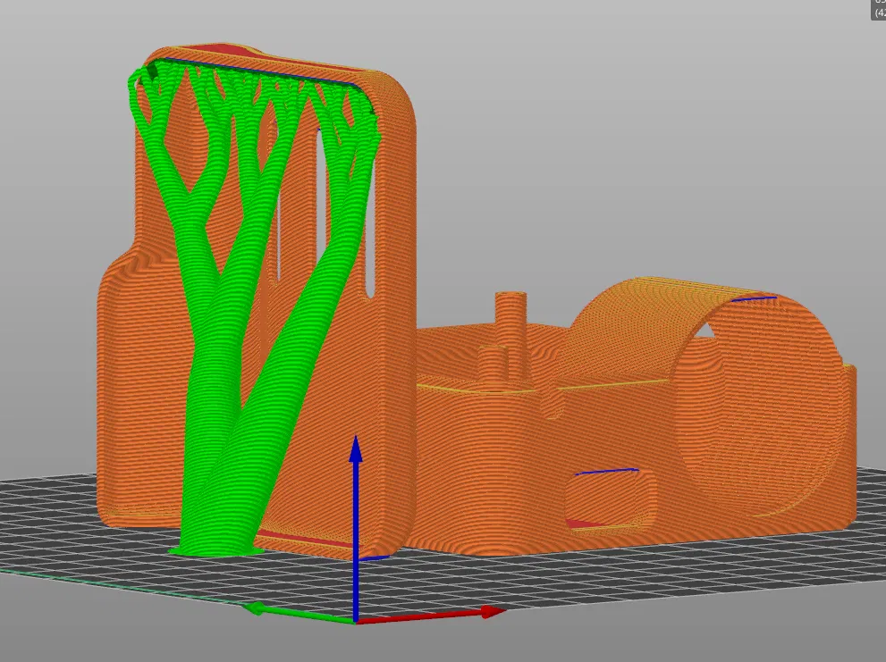Click the rectangular recess on model's side

612,500
